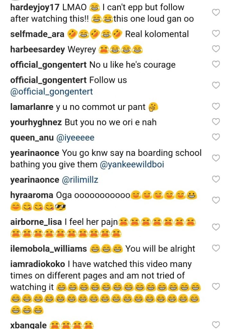Like the "You will be alright" comment

click(216, 248)
